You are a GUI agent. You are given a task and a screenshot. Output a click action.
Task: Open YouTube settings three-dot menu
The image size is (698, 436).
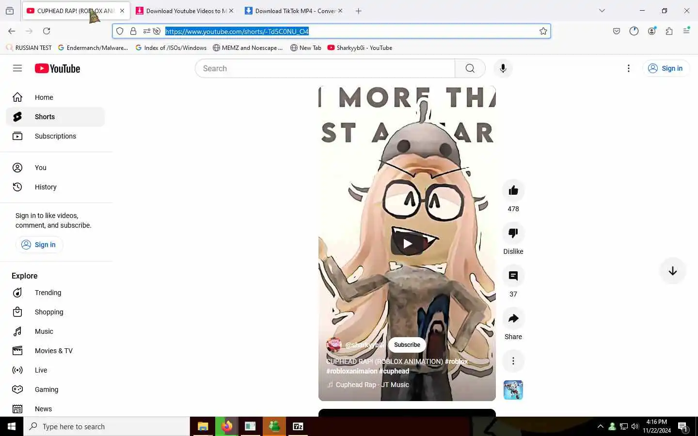coord(629,68)
